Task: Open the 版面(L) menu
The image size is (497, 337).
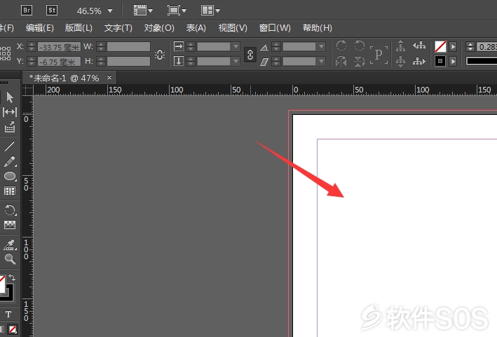Action: pyautogui.click(x=79, y=28)
